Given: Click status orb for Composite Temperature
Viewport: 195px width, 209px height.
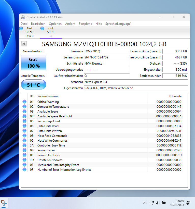Looking at the screenshot, I should tap(24, 106).
